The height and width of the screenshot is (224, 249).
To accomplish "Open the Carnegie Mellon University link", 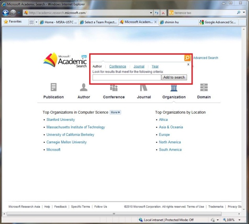I will [x=66, y=142].
